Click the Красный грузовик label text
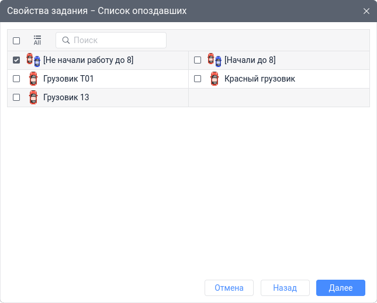This screenshot has width=377, height=303. pos(260,79)
